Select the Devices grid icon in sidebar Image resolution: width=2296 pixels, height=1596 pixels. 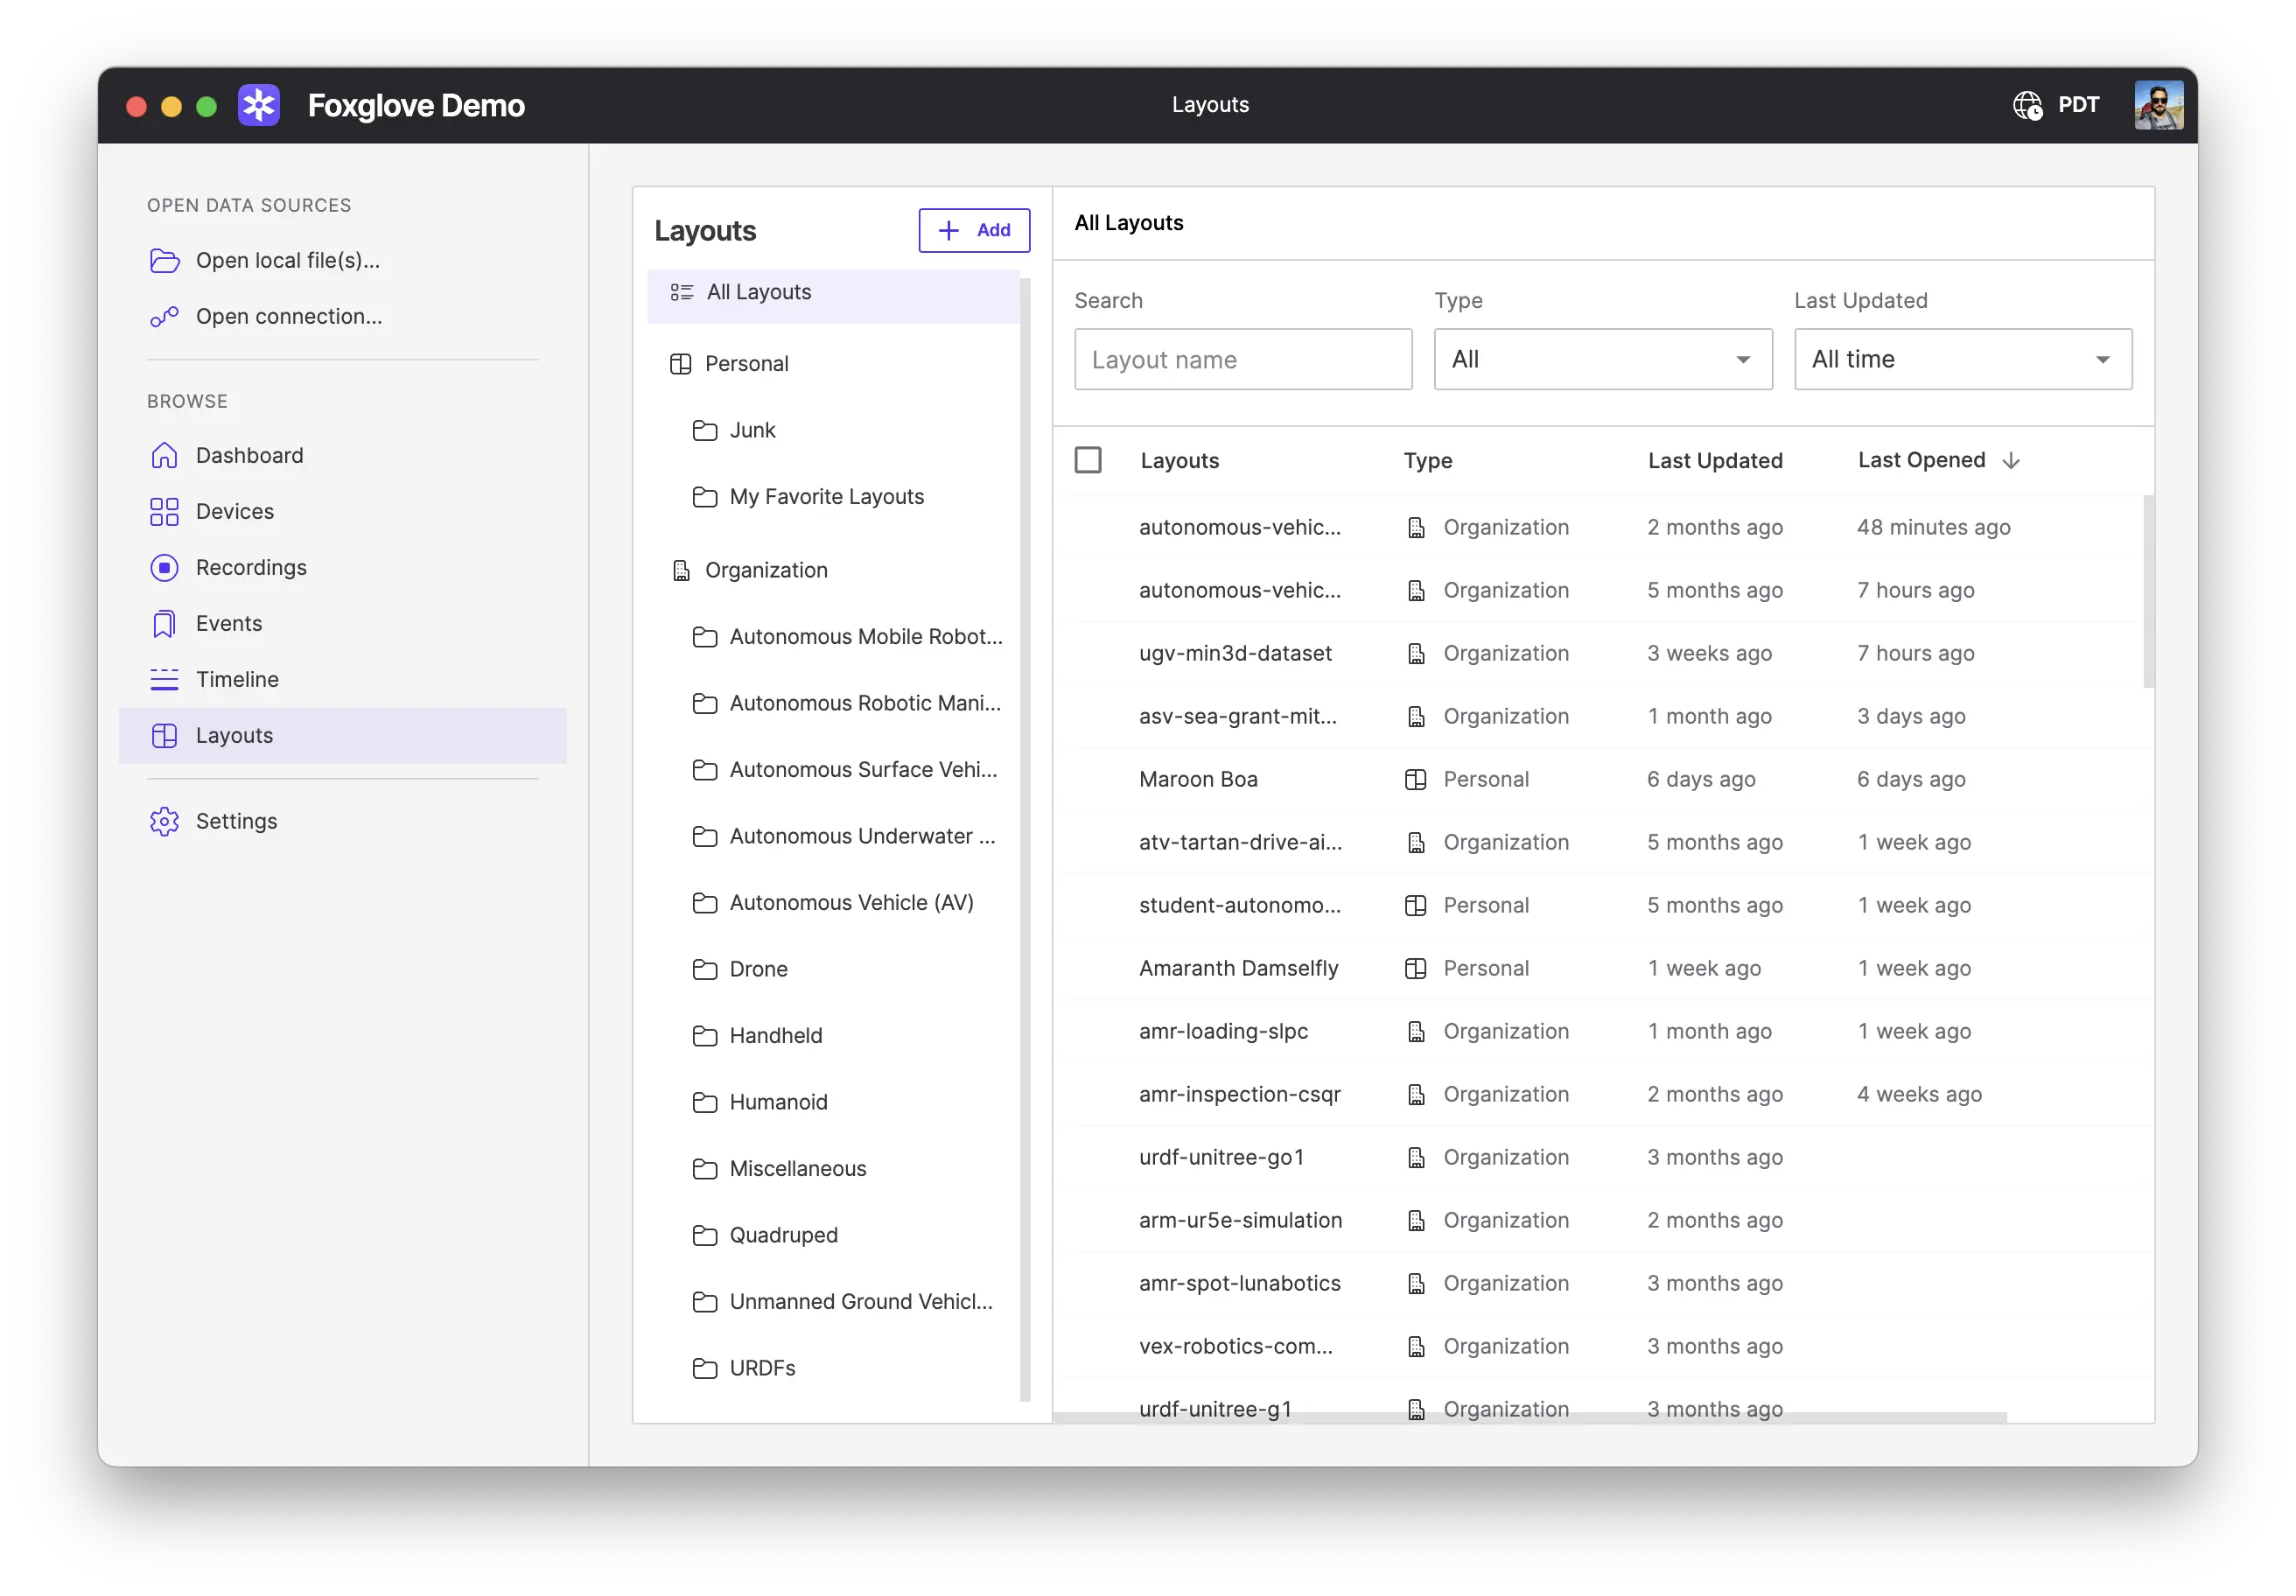pos(165,511)
